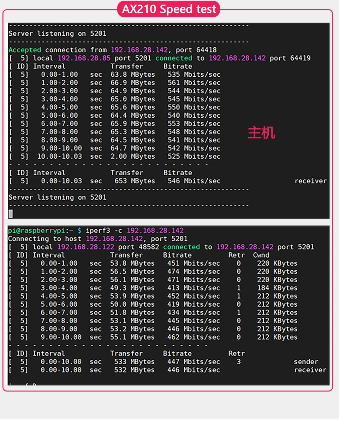Click the 'Retr' column header above the 451 Mbits/sec row
The image size is (339, 441).
tap(237, 255)
